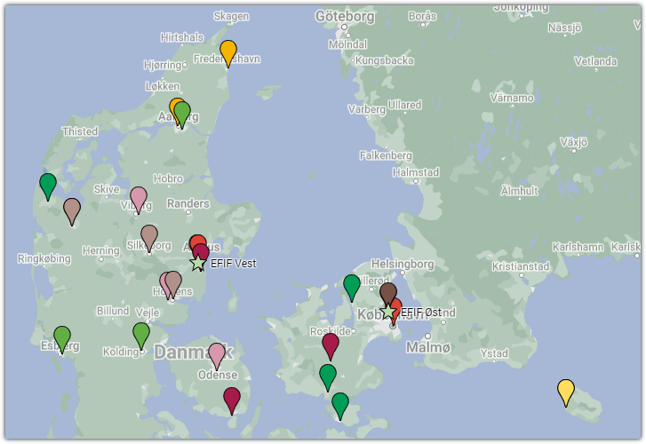
Task: Open the dark green marker near Hillerød
Action: tap(352, 286)
